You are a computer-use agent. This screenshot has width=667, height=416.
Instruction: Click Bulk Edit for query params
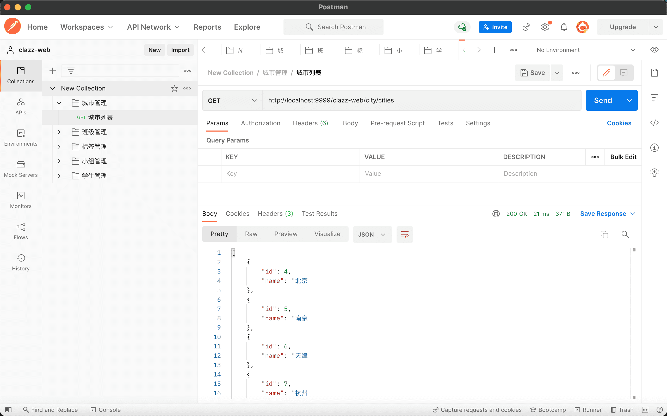(623, 157)
